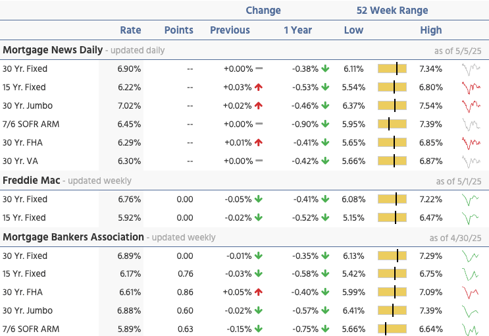Click the Points column header
This screenshot has height=336, width=489.
[x=178, y=30]
